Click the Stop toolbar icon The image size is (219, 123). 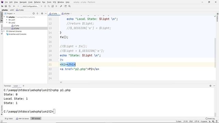click(x=56, y=6)
